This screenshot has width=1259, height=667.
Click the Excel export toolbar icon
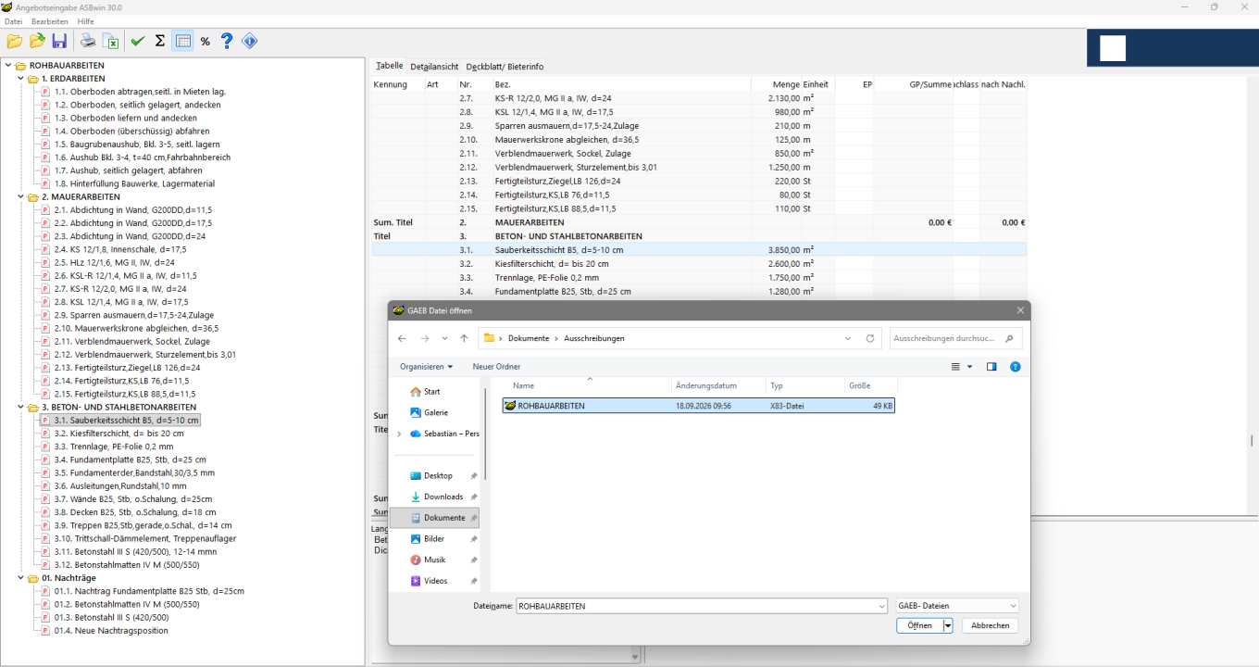pyautogui.click(x=110, y=41)
